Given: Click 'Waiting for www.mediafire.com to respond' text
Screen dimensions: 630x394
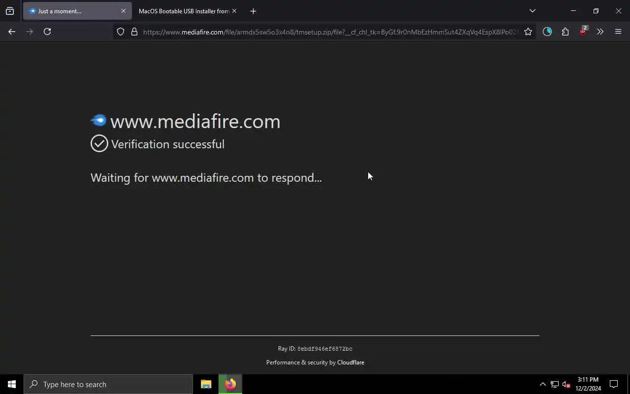Looking at the screenshot, I should [206, 178].
